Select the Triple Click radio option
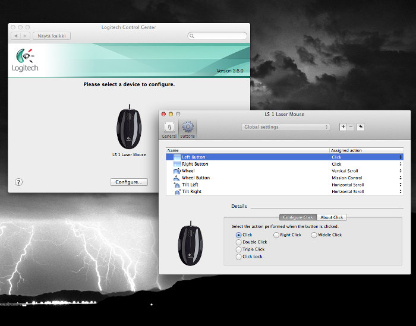The image size is (416, 326). pos(238,249)
